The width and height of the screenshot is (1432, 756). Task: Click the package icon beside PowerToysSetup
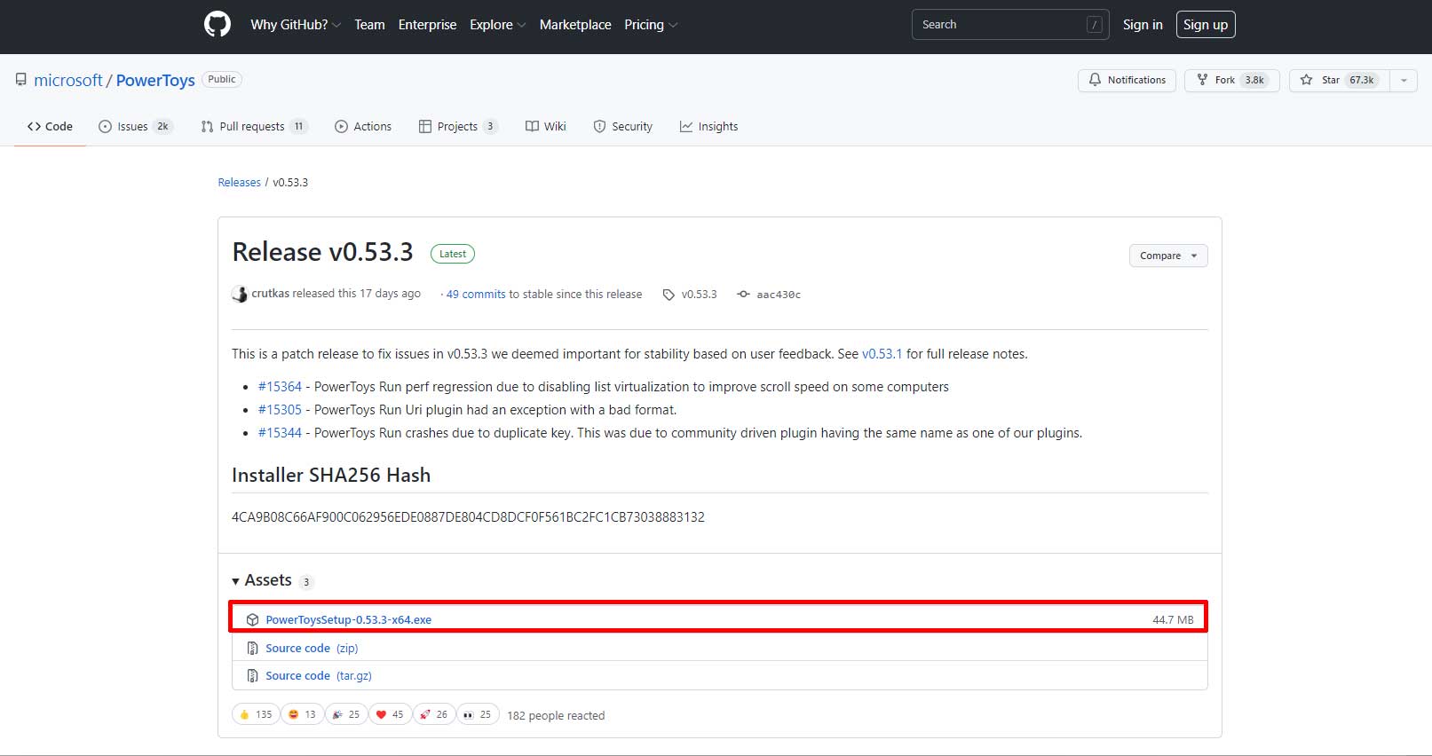252,619
